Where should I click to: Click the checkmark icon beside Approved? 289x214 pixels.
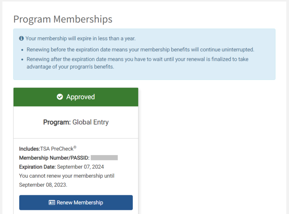[x=60, y=97]
